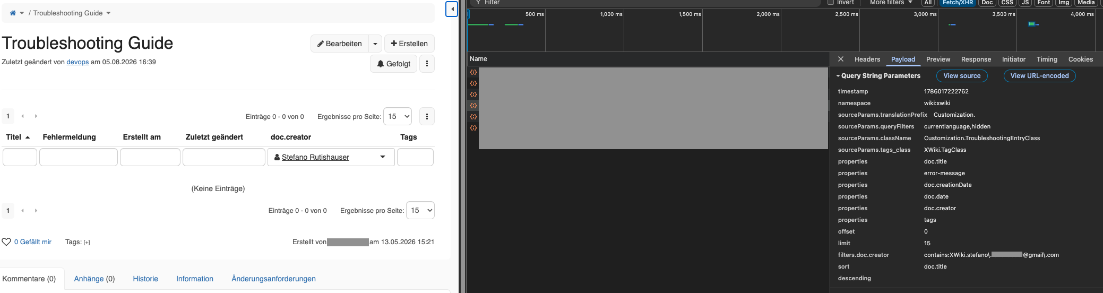Sort by the Erstellt am column header
This screenshot has width=1103, height=293.
click(142, 137)
